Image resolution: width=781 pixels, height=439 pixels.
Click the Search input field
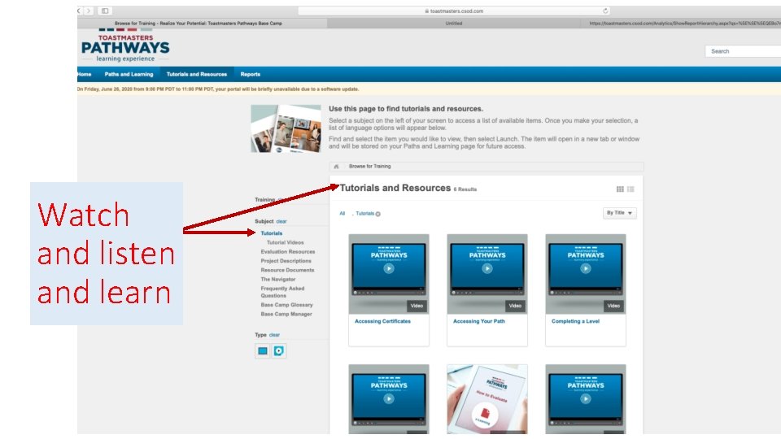(743, 51)
